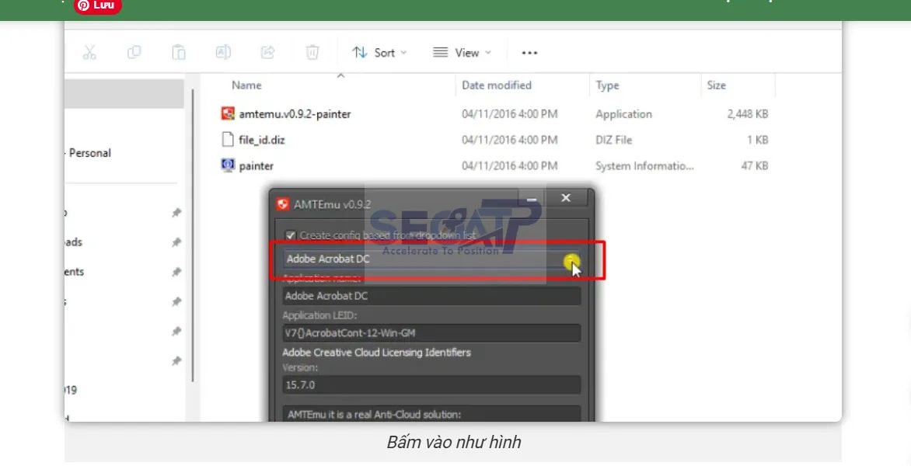Open the Adobe Acrobat DC product dropdown
The image size is (911, 466).
click(431, 259)
